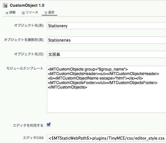Click the オブジェクト名複数形(英) label

point(24,40)
